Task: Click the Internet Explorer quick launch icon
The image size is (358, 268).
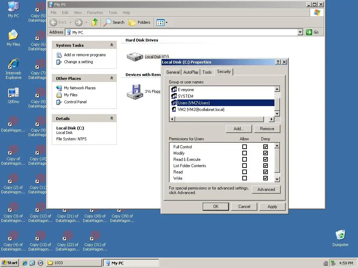Action: [25, 263]
